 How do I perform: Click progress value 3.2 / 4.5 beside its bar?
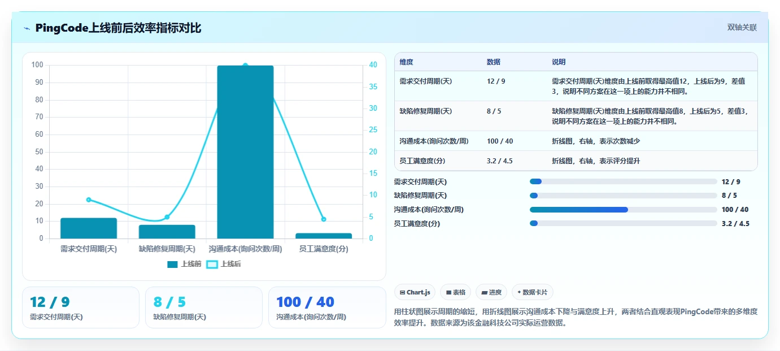coord(735,223)
